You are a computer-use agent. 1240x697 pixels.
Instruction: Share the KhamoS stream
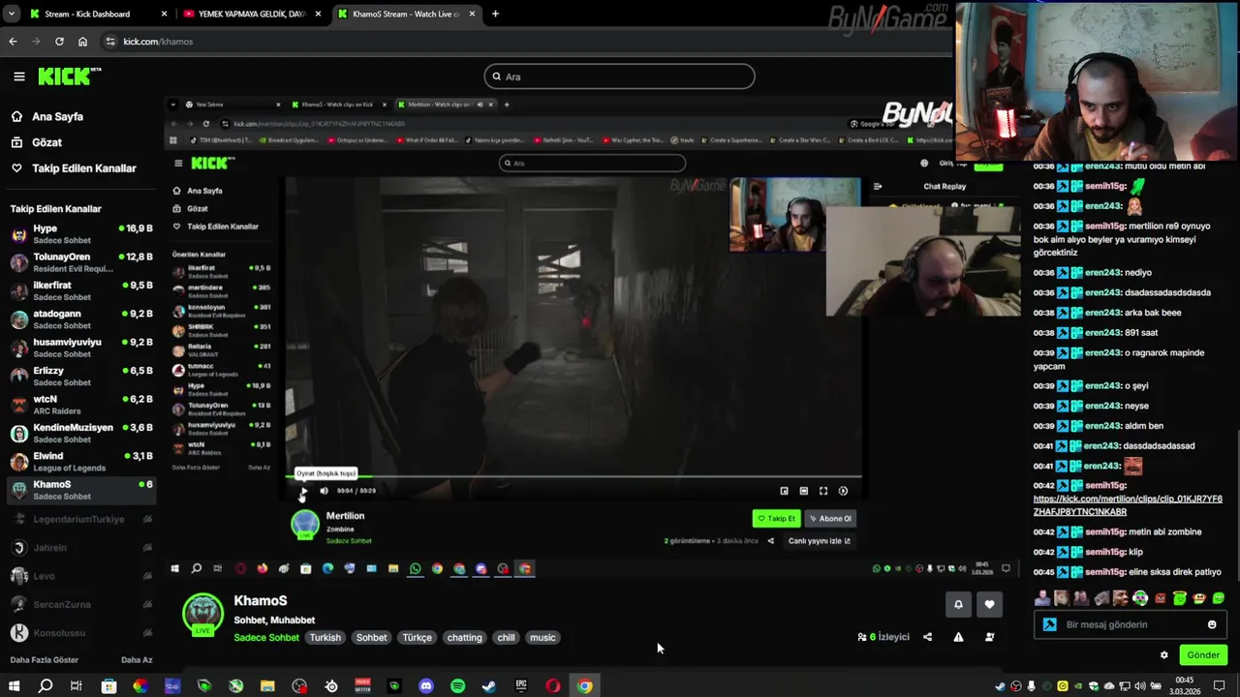[927, 637]
